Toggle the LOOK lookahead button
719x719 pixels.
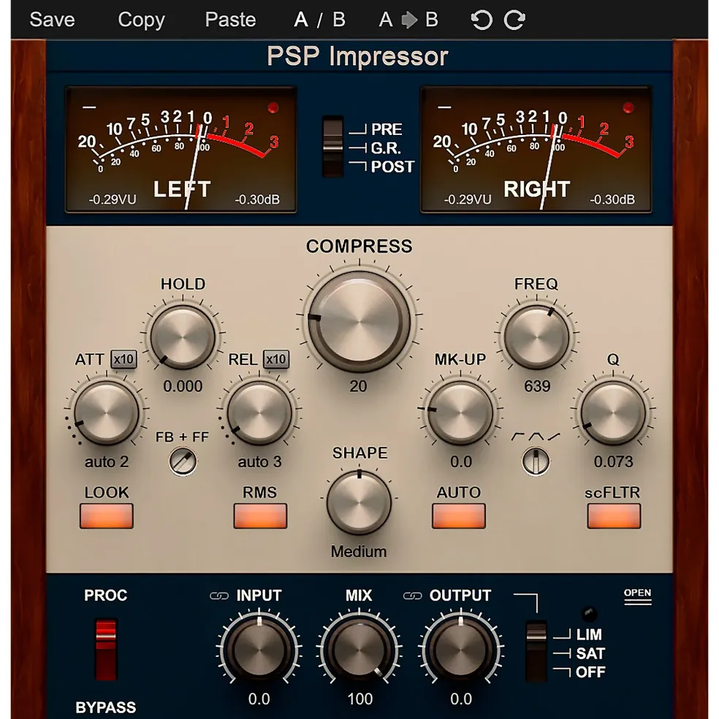pyautogui.click(x=107, y=516)
